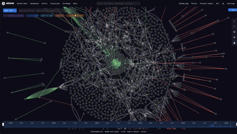Toggle the lock graph layout icon
237x134 pixels.
234,43
